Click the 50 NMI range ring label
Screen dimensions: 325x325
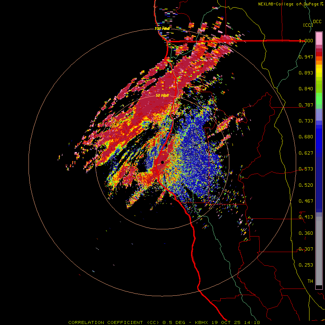[x=162, y=96]
